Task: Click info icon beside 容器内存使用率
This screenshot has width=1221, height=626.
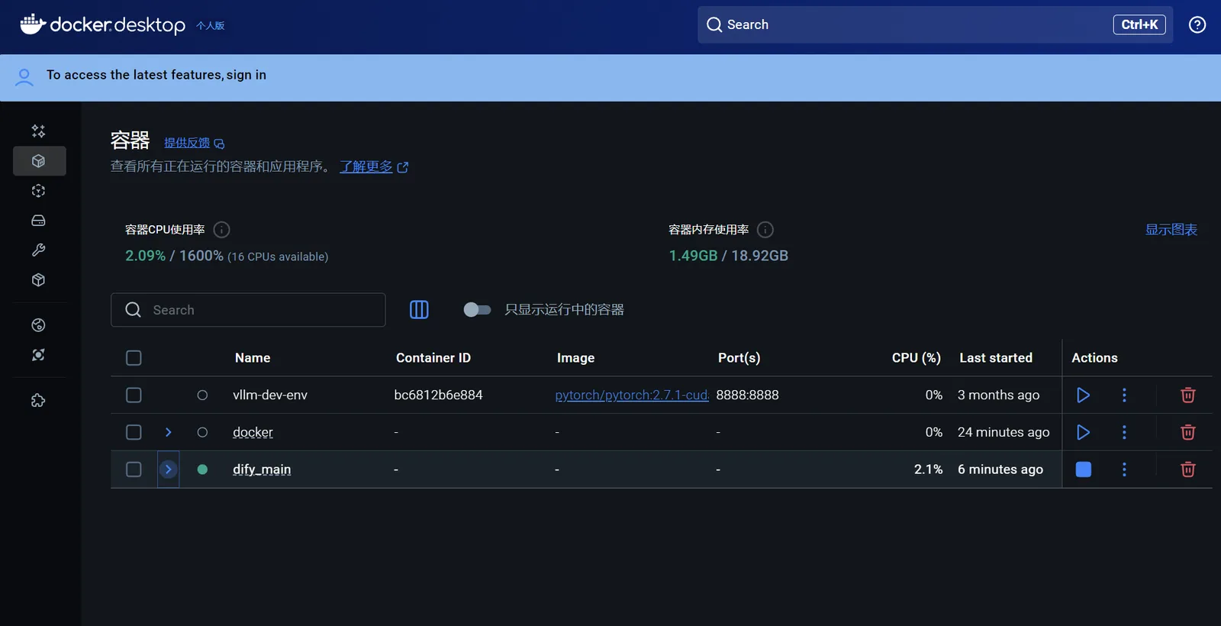Action: [765, 230]
